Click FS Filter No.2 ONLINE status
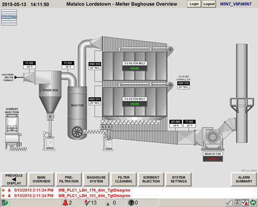The image size is (258, 207). pos(135,68)
